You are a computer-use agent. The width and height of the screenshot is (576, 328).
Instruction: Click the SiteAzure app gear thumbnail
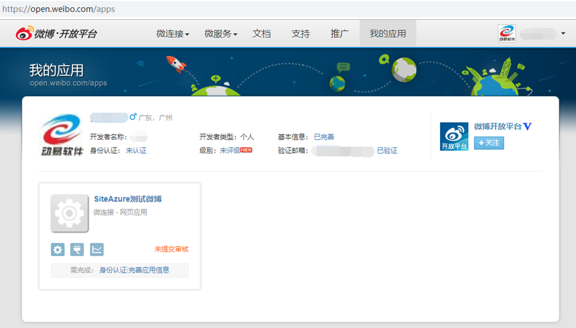click(x=69, y=213)
